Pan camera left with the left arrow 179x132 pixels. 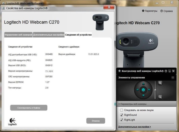pyautogui.click(x=137, y=90)
